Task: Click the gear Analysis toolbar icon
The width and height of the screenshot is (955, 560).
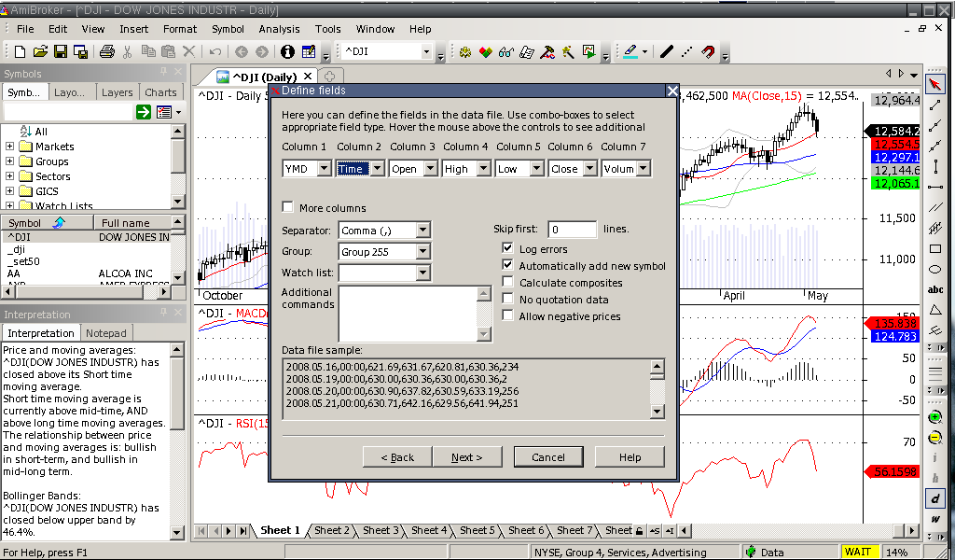Action: [465, 52]
